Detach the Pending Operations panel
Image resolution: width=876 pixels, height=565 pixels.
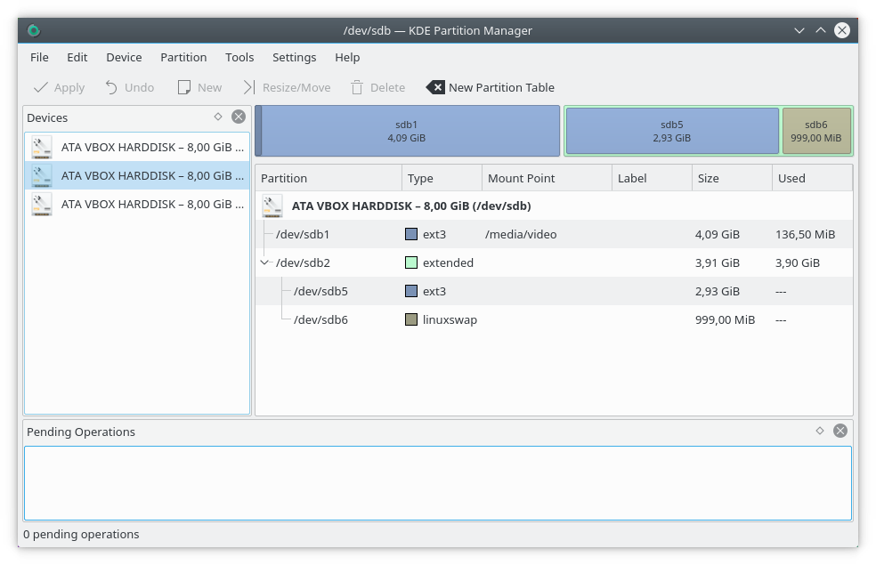820,431
